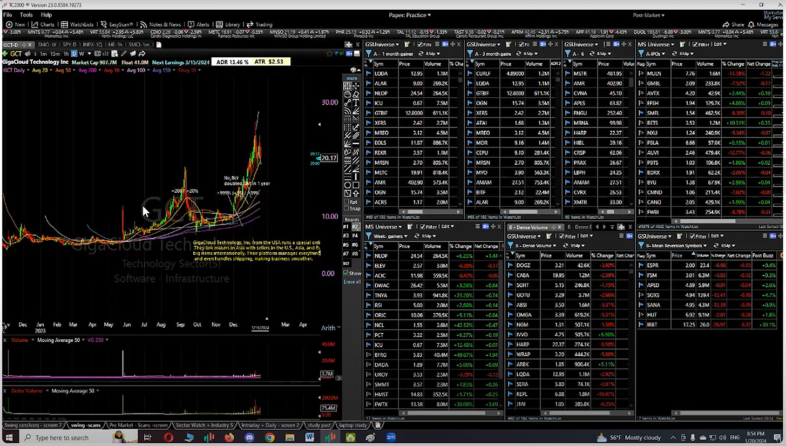This screenshot has width=786, height=446.
Task: Select the circle drawing tool
Action: 348,185
